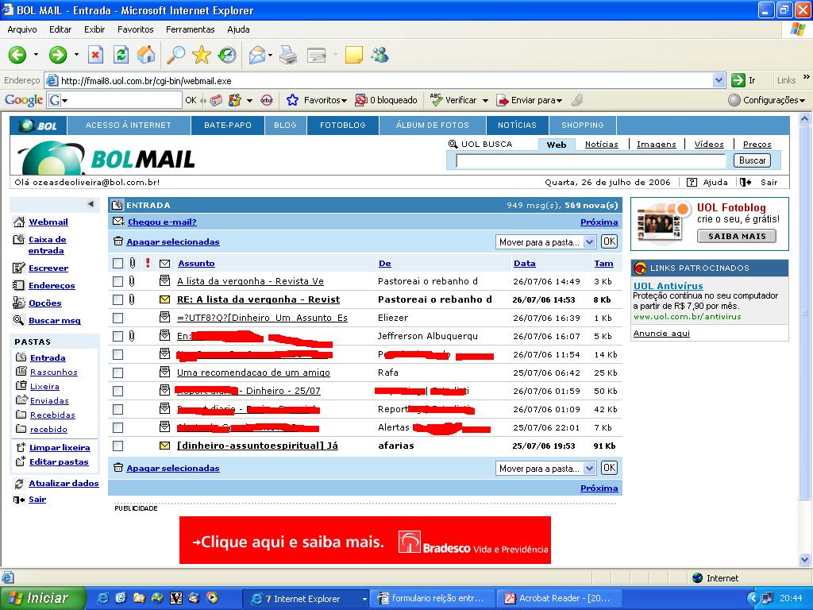Open the bottom 'Mover para a pasta...' dropdown

(545, 469)
